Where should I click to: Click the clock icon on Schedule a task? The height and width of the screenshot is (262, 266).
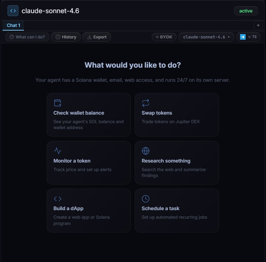pos(145,199)
